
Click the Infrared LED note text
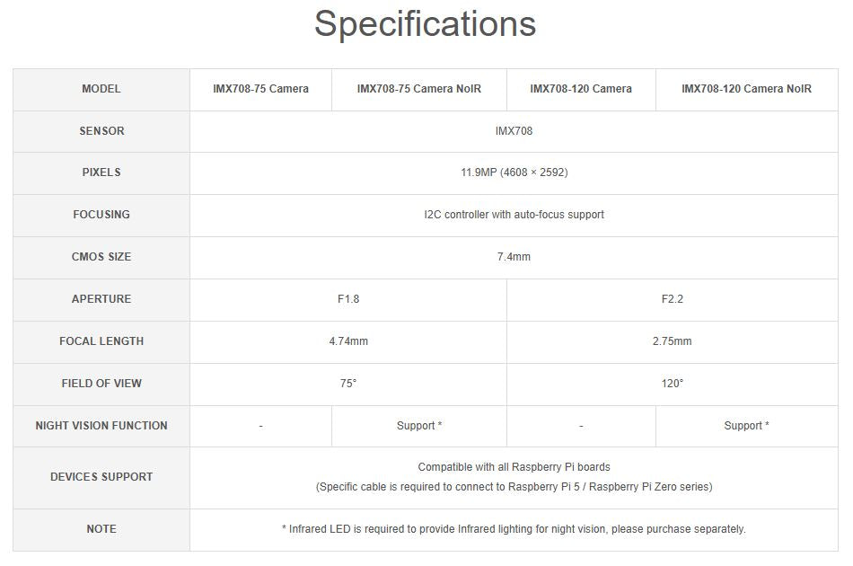[514, 529]
